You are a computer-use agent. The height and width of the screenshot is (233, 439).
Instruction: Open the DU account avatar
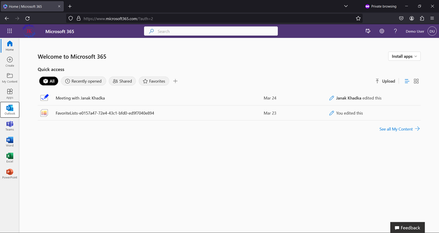[x=432, y=31]
